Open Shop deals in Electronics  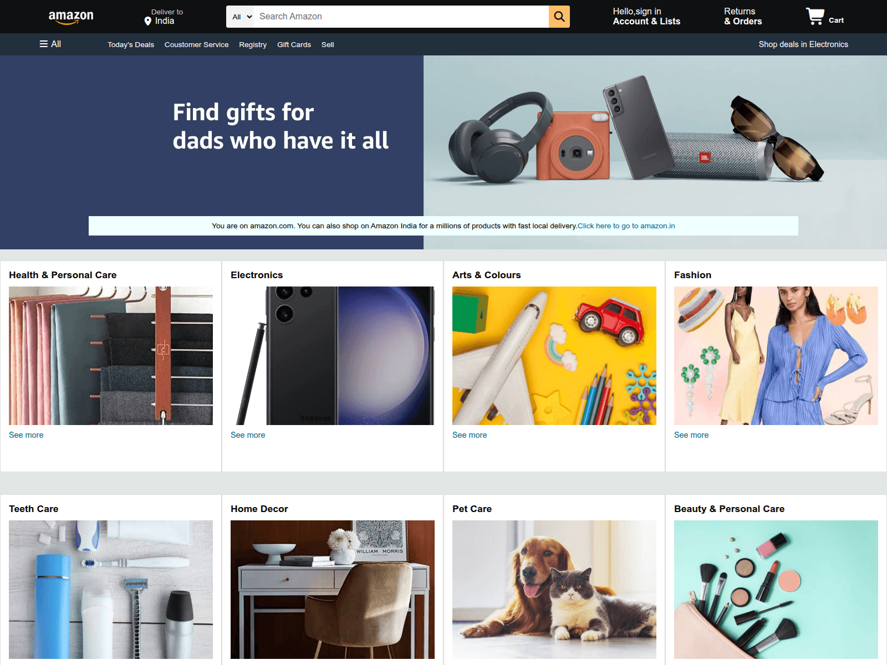pyautogui.click(x=803, y=44)
